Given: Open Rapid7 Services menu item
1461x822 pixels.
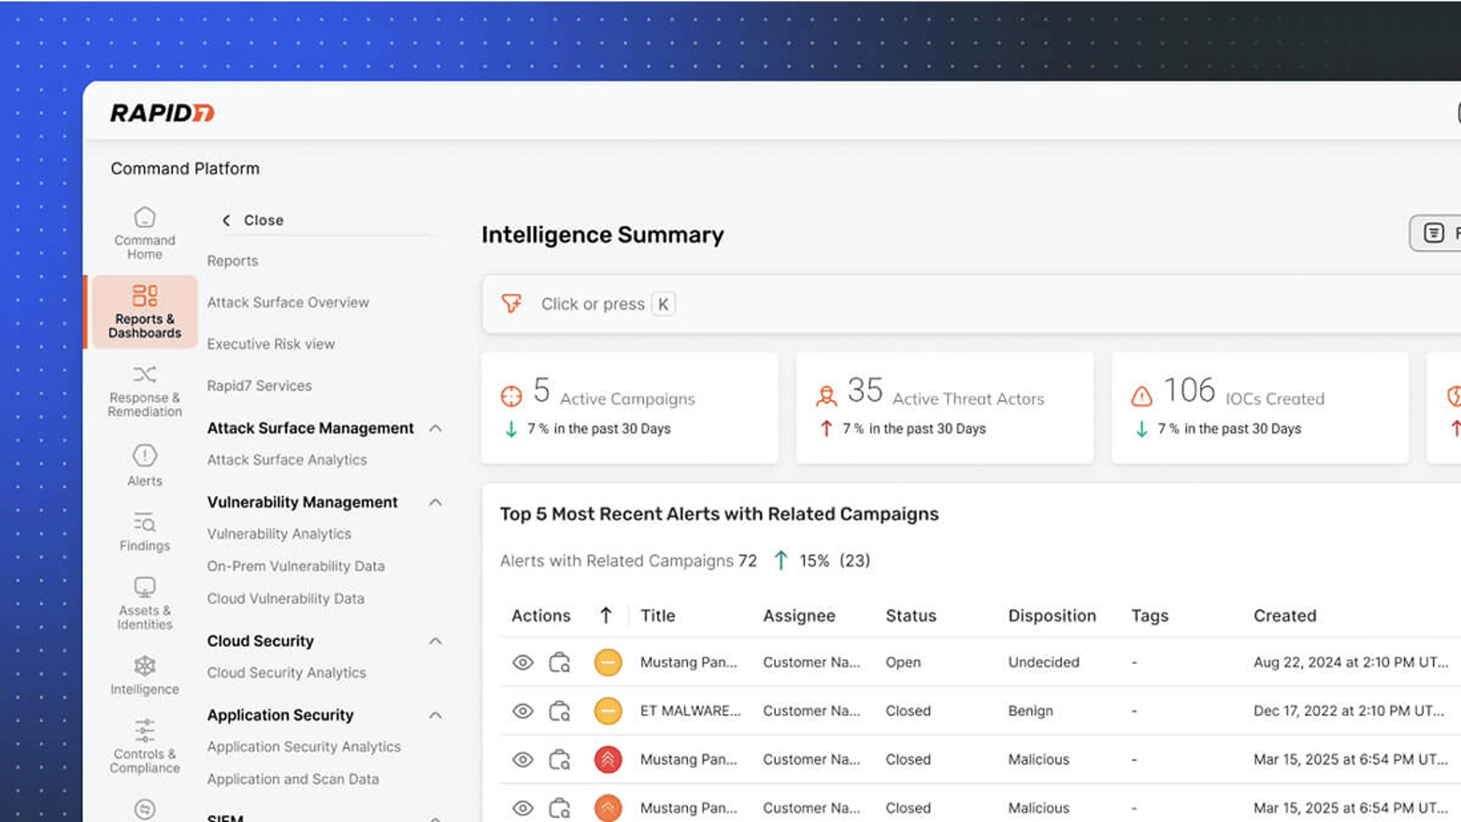Looking at the screenshot, I should pos(259,385).
